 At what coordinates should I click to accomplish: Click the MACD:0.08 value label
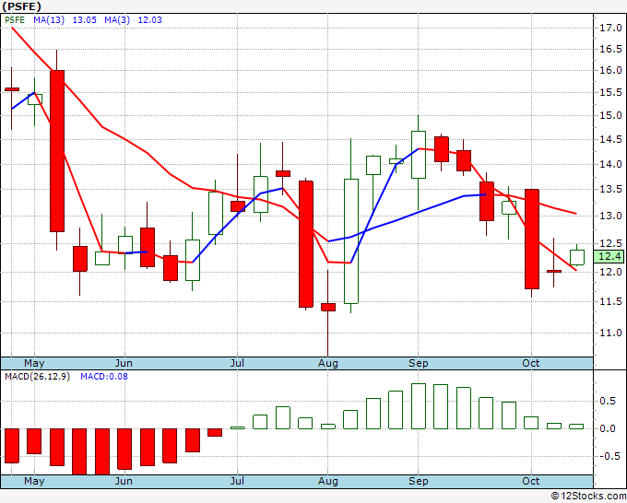(104, 377)
